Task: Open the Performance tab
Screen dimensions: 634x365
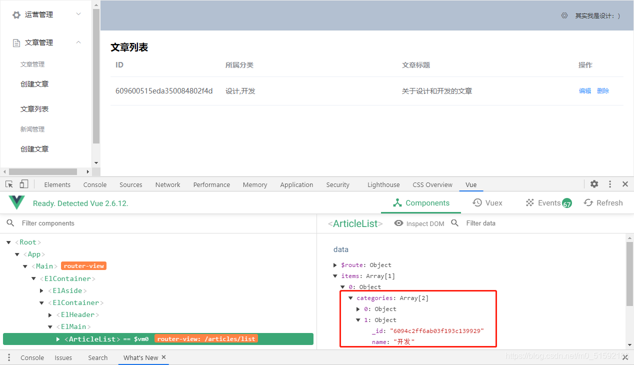Action: 211,184
